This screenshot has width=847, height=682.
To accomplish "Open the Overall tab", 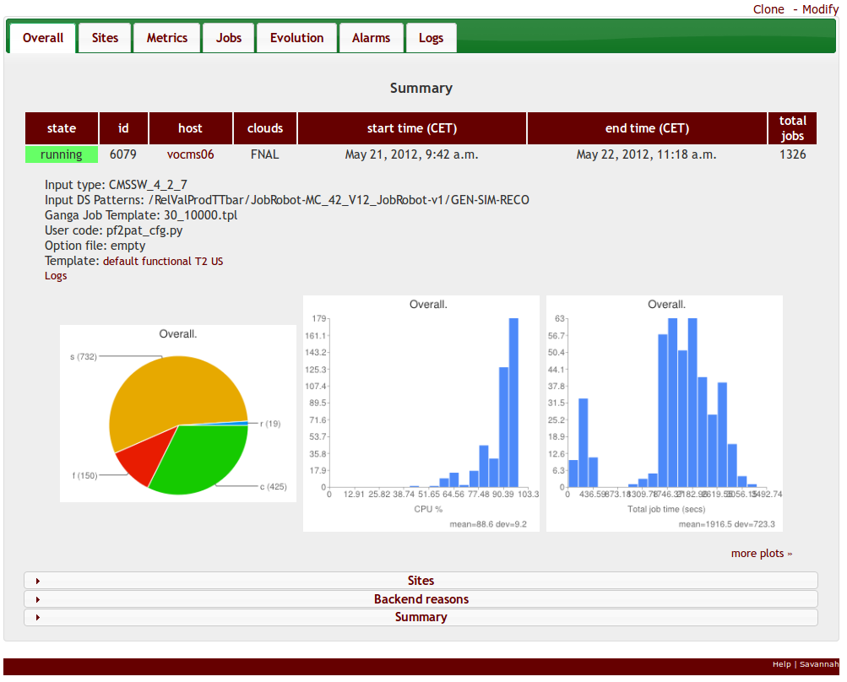I will 43,38.
